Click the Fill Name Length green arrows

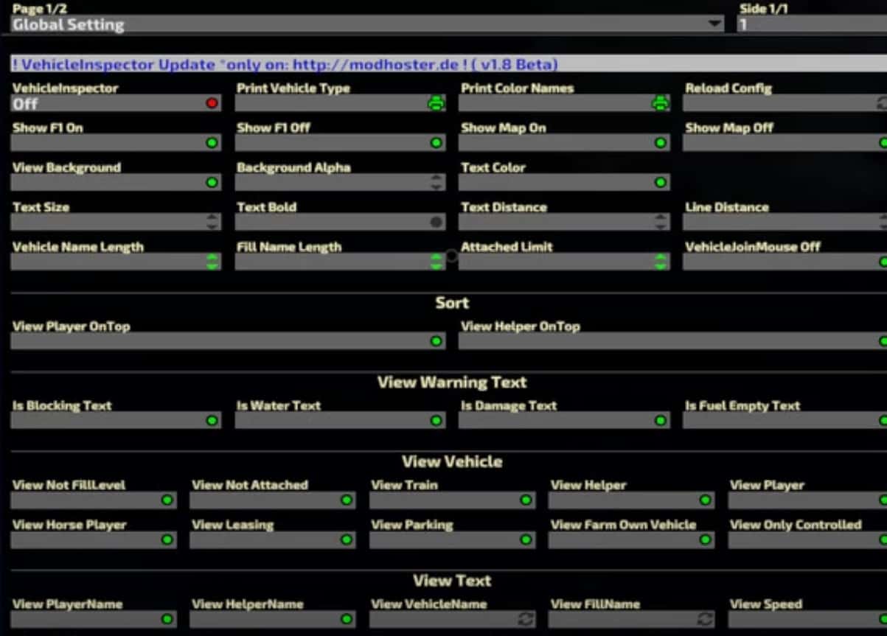[436, 262]
